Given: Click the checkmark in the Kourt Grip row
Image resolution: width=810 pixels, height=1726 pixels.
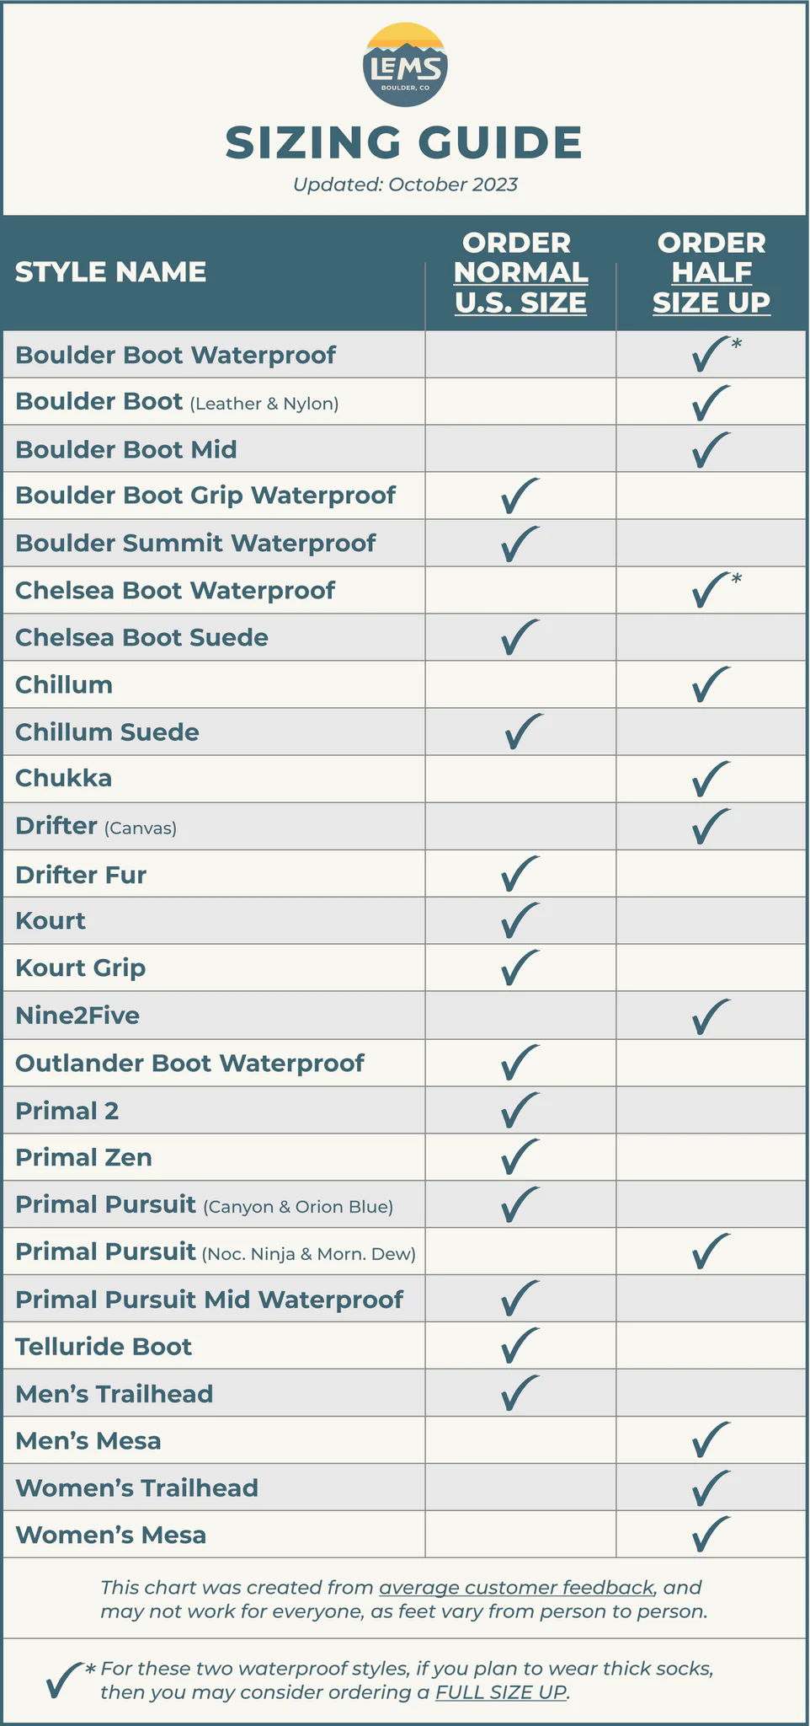Looking at the screenshot, I should tap(520, 968).
